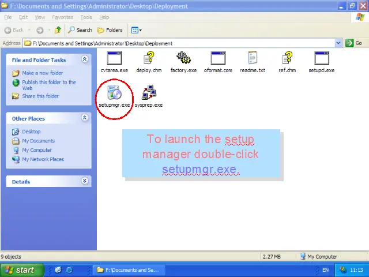The height and width of the screenshot is (277, 369).
Task: Open the View menu
Action: click(x=40, y=17)
